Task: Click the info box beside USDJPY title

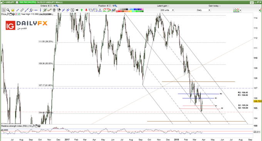Action: (17, 2)
